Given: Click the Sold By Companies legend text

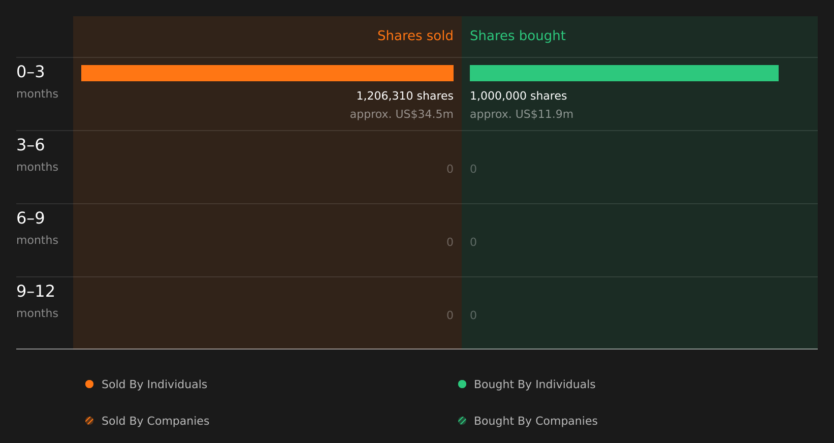Looking at the screenshot, I should click(155, 421).
